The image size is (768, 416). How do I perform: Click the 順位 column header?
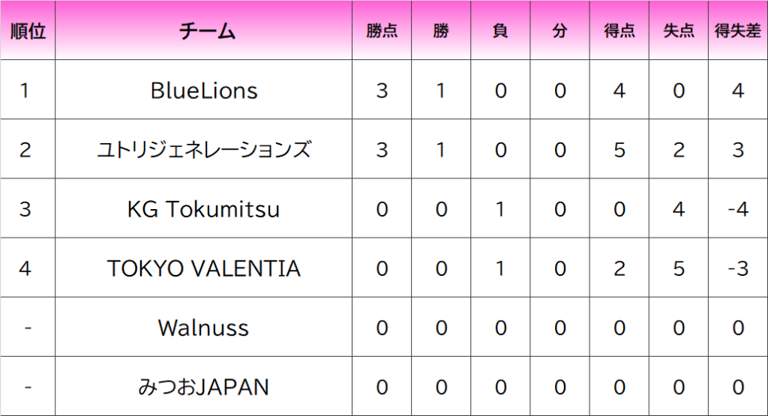(28, 31)
